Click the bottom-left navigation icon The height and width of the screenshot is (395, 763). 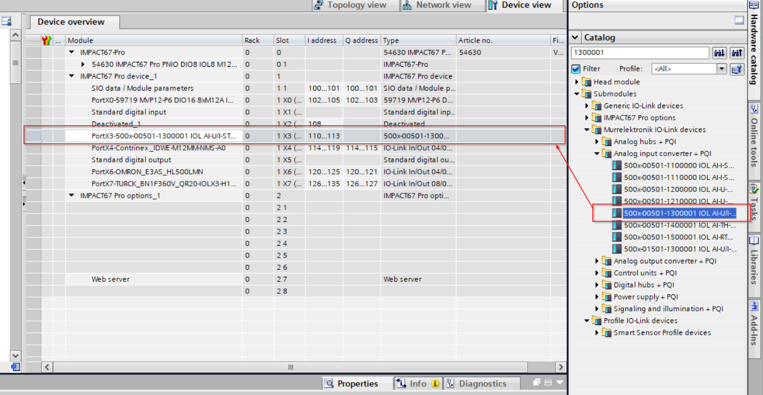pos(15,367)
